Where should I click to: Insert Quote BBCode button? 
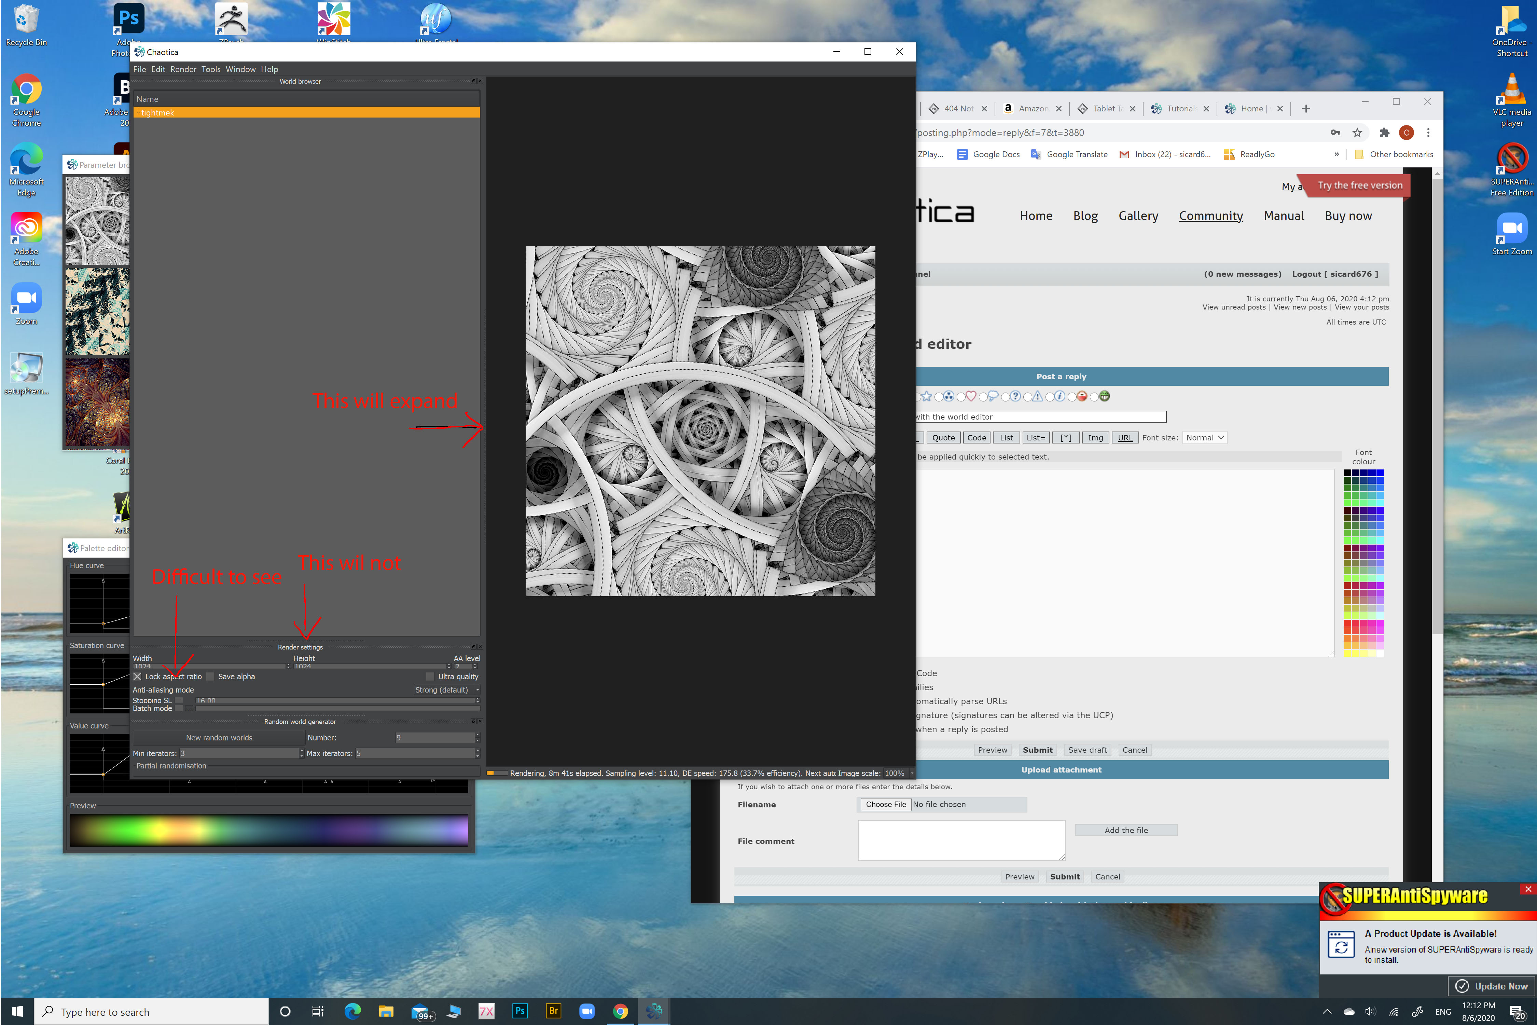[x=943, y=438]
